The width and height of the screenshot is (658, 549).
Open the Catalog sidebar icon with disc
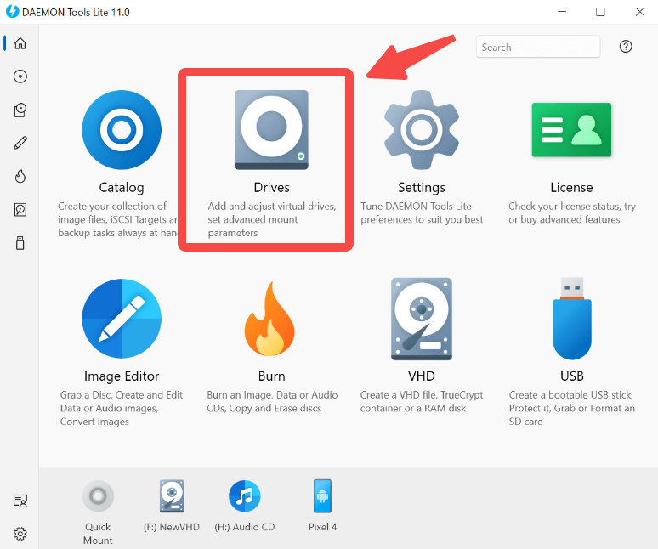tap(20, 110)
